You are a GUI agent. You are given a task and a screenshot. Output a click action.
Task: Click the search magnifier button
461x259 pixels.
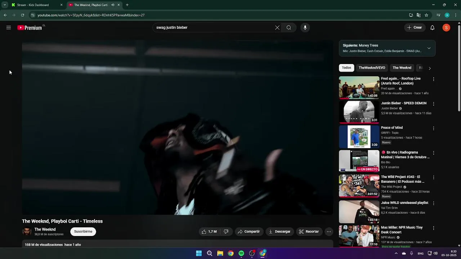tap(289, 28)
